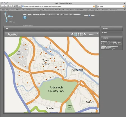Expand the bookmarks bar overflow chevron
Screen dimensions: 126x117
(x=125, y=10)
